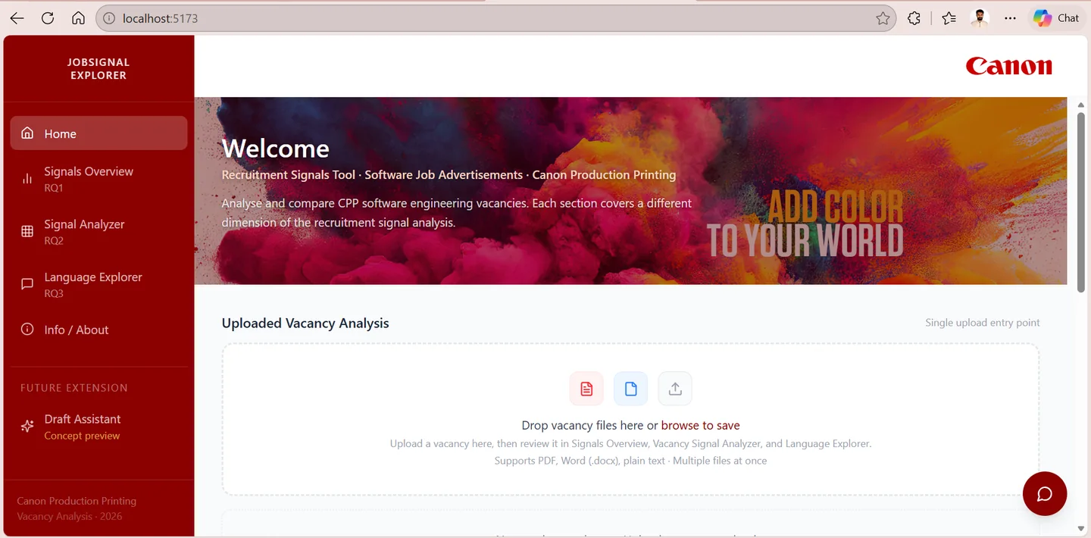Image resolution: width=1091 pixels, height=538 pixels.
Task: Open the favorites list icon
Action: point(949,18)
